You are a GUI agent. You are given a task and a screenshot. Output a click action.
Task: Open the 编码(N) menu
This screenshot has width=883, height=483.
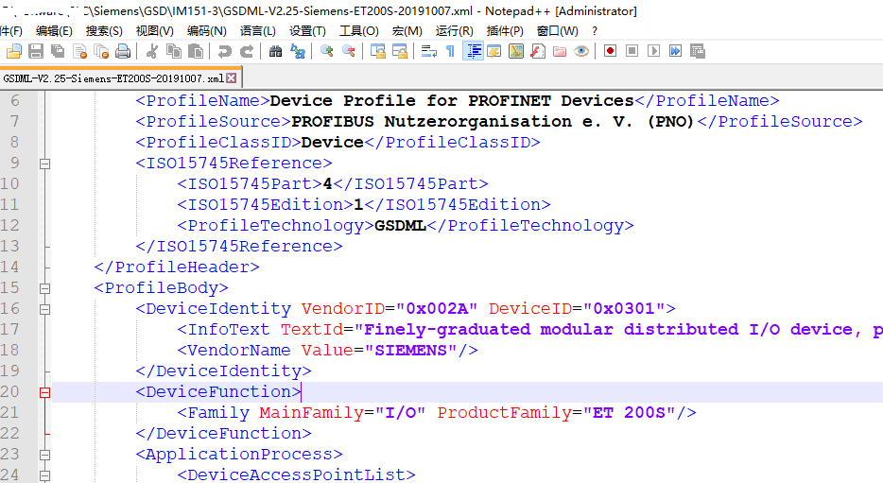(x=207, y=31)
